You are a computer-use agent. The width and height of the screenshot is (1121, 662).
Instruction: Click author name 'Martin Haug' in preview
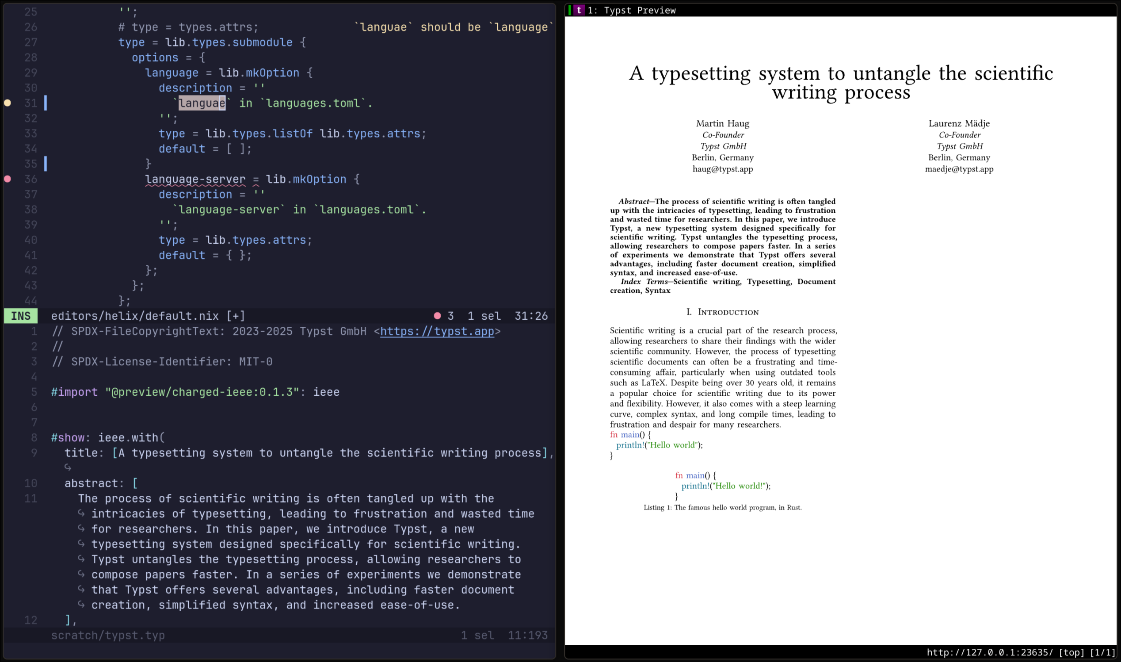click(x=723, y=123)
